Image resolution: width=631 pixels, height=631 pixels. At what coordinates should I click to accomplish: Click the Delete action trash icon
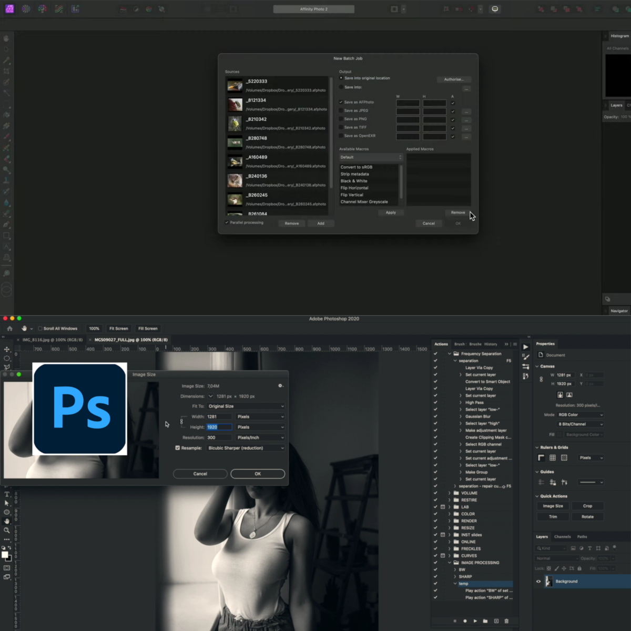[506, 621]
